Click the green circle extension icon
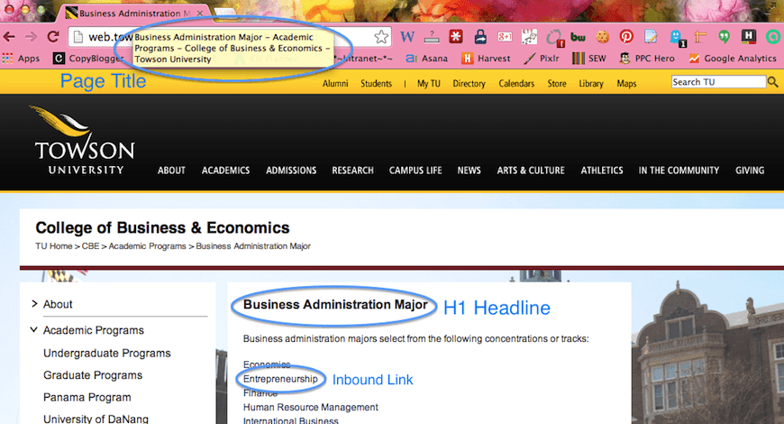The image size is (784, 424). 773,37
